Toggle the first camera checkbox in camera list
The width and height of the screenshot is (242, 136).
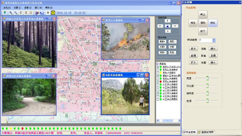coord(158,67)
